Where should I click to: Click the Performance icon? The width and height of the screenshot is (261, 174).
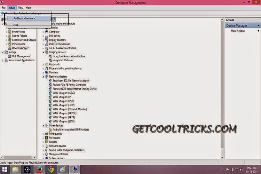click(10, 44)
